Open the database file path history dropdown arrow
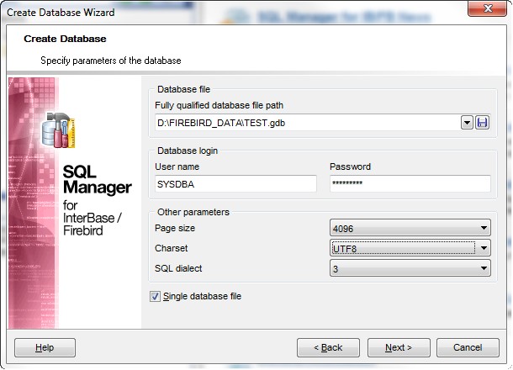Image resolution: width=513 pixels, height=370 pixels. pyautogui.click(x=467, y=123)
